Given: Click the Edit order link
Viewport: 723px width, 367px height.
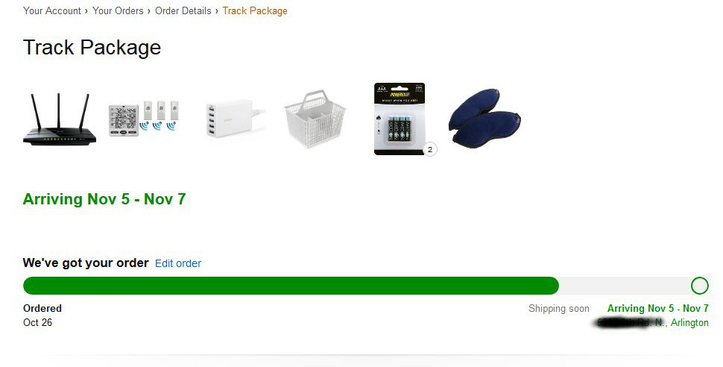Looking at the screenshot, I should pos(178,263).
